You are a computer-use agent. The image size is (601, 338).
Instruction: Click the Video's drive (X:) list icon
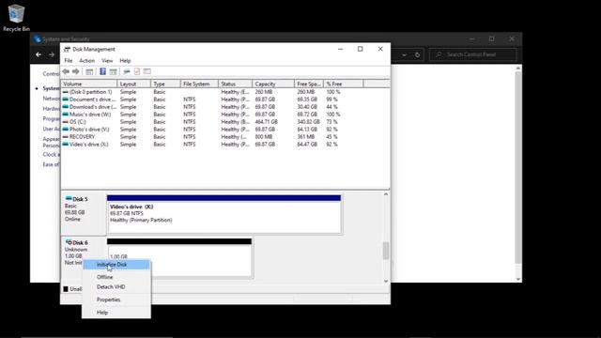pos(66,144)
